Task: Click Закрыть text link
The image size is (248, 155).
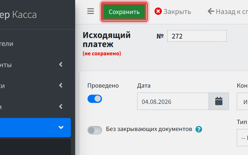Action: (177, 12)
